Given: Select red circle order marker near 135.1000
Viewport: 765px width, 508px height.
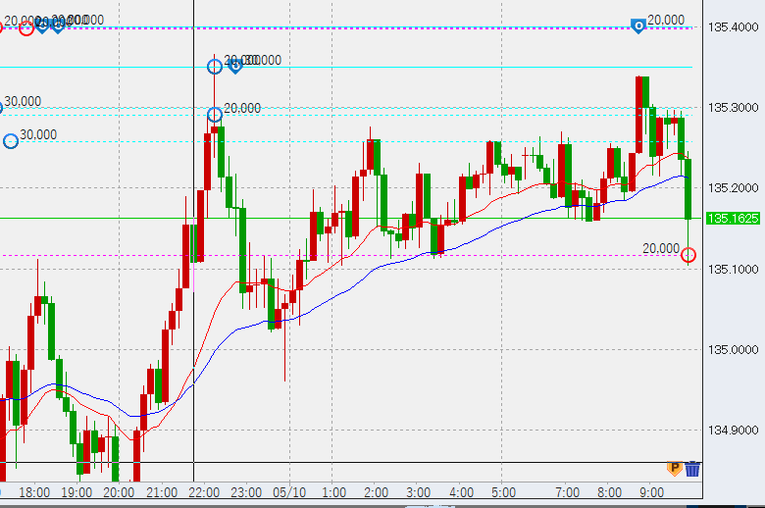Looking at the screenshot, I should 688,255.
